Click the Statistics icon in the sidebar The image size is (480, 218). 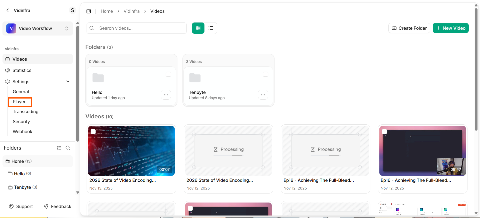(8, 70)
